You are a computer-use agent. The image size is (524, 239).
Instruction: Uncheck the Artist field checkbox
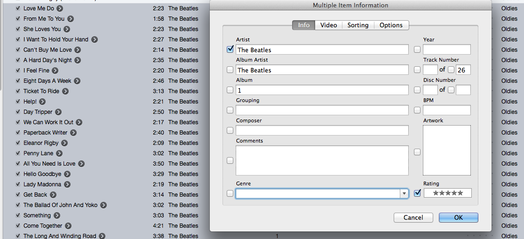[230, 49]
